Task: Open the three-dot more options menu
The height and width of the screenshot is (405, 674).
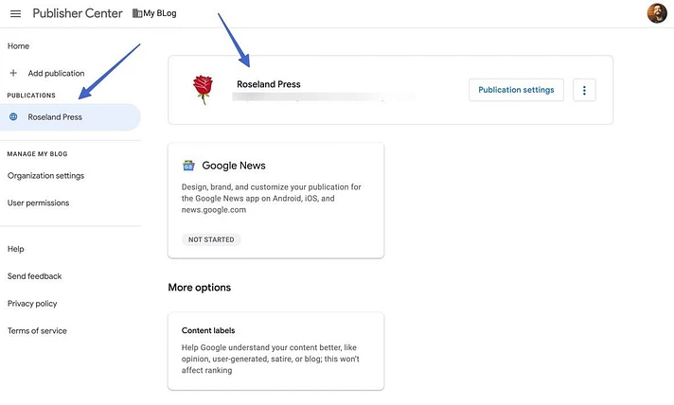Action: click(x=584, y=90)
